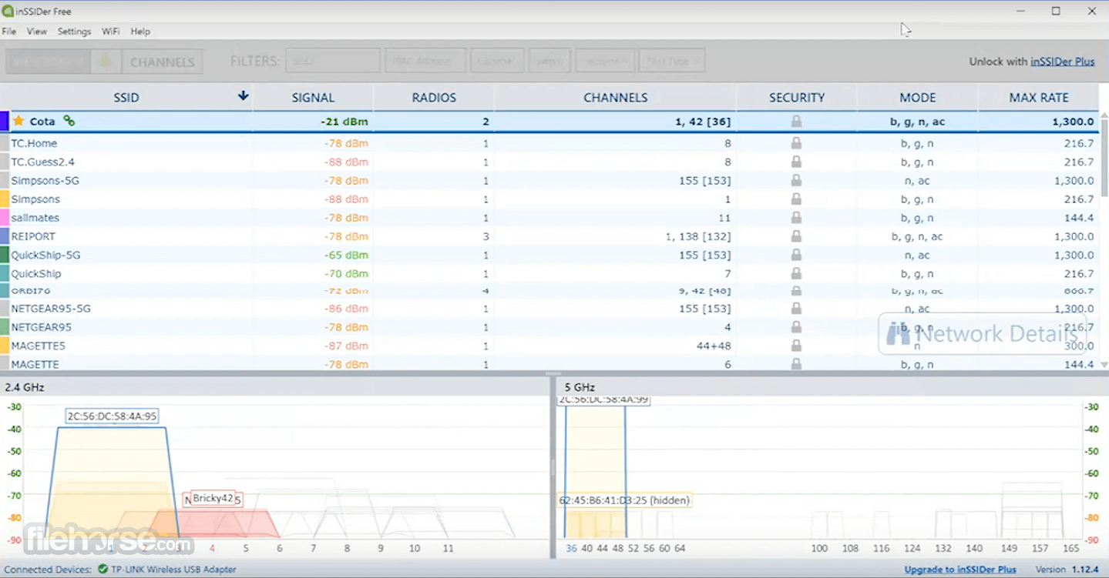
Task: Select the NETGEAR95 network name
Action: click(41, 327)
